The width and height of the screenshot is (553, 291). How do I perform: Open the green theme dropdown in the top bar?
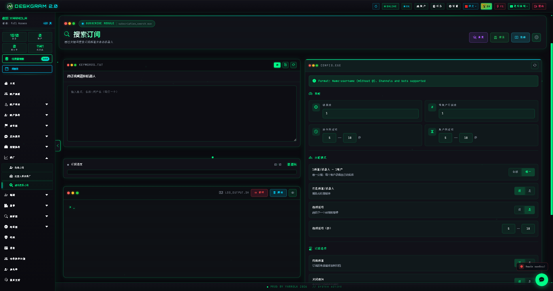pos(519,6)
